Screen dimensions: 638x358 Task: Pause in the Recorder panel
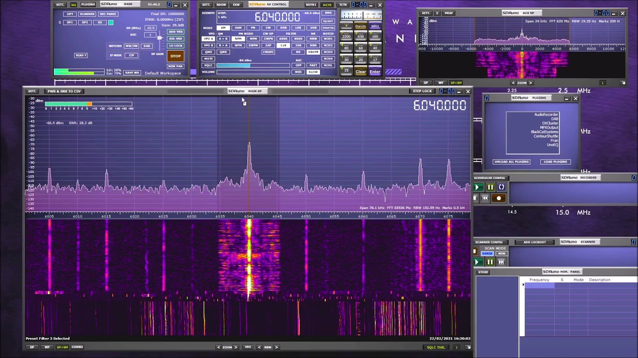pos(490,187)
